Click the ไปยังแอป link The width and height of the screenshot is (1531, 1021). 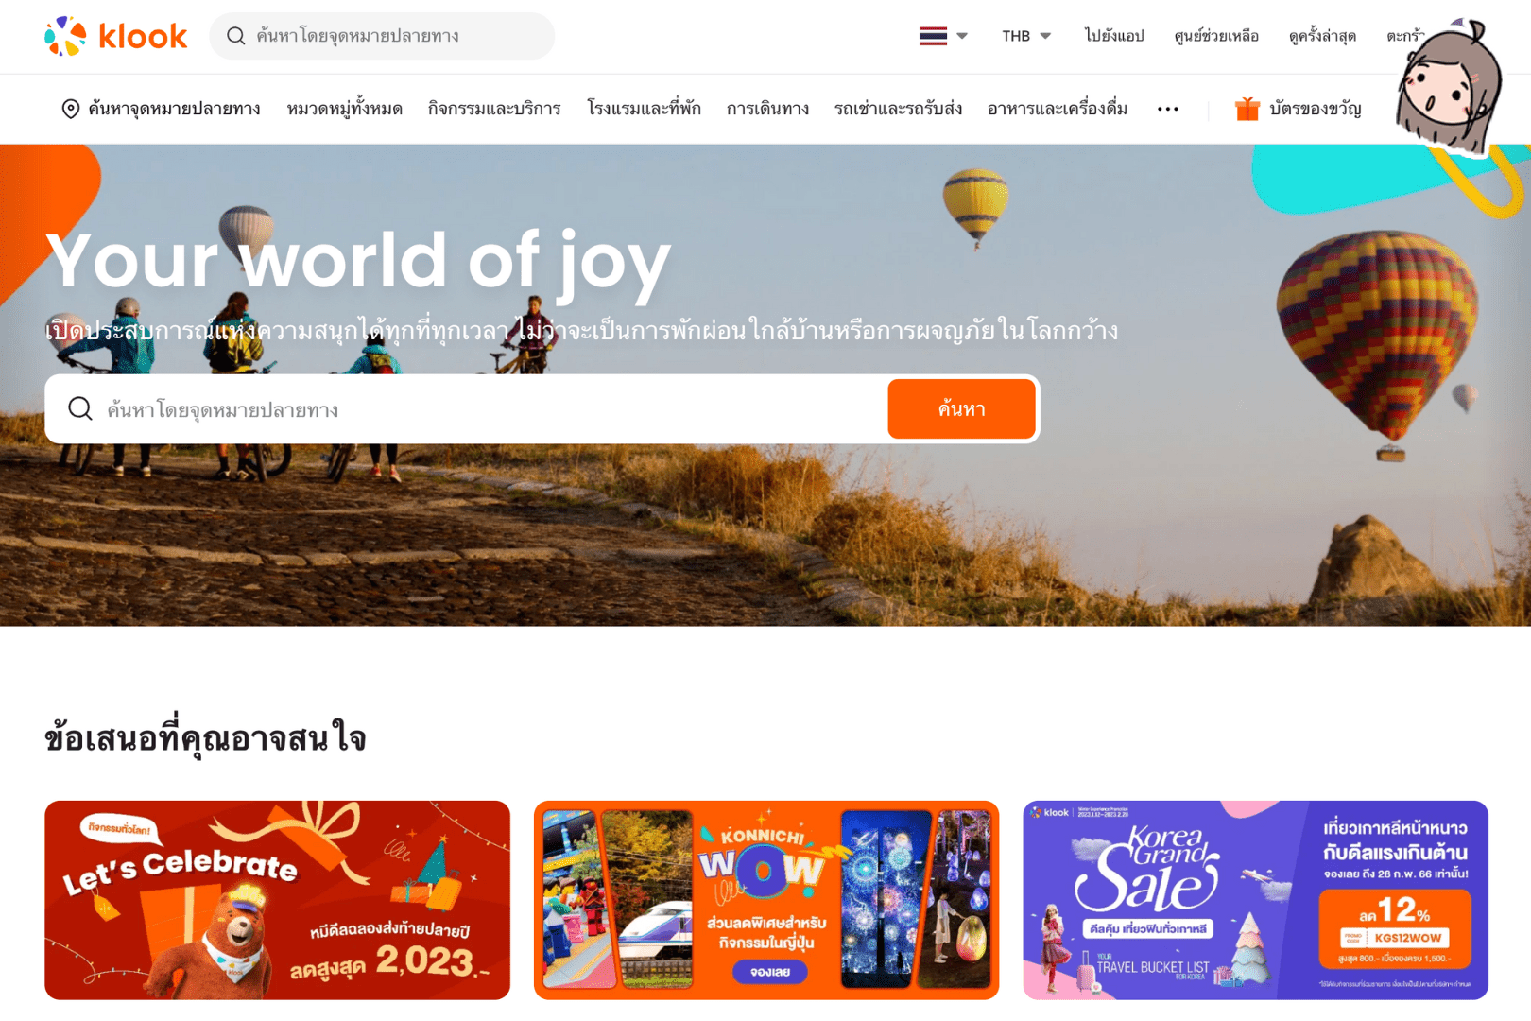[x=1114, y=36]
